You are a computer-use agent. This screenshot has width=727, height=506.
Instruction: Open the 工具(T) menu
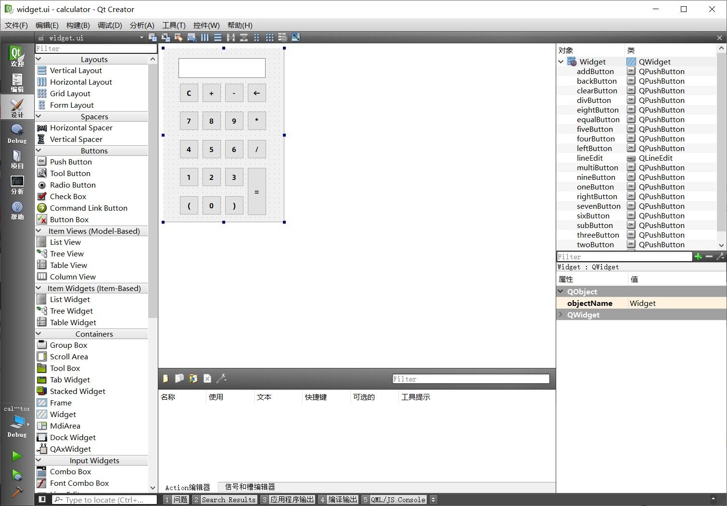click(173, 25)
